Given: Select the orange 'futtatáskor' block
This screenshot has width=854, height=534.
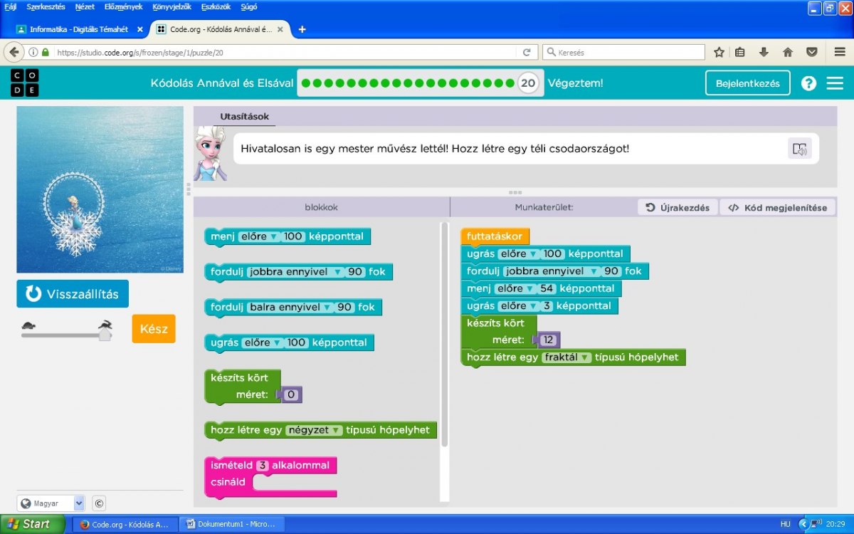Looking at the screenshot, I should coord(495,236).
